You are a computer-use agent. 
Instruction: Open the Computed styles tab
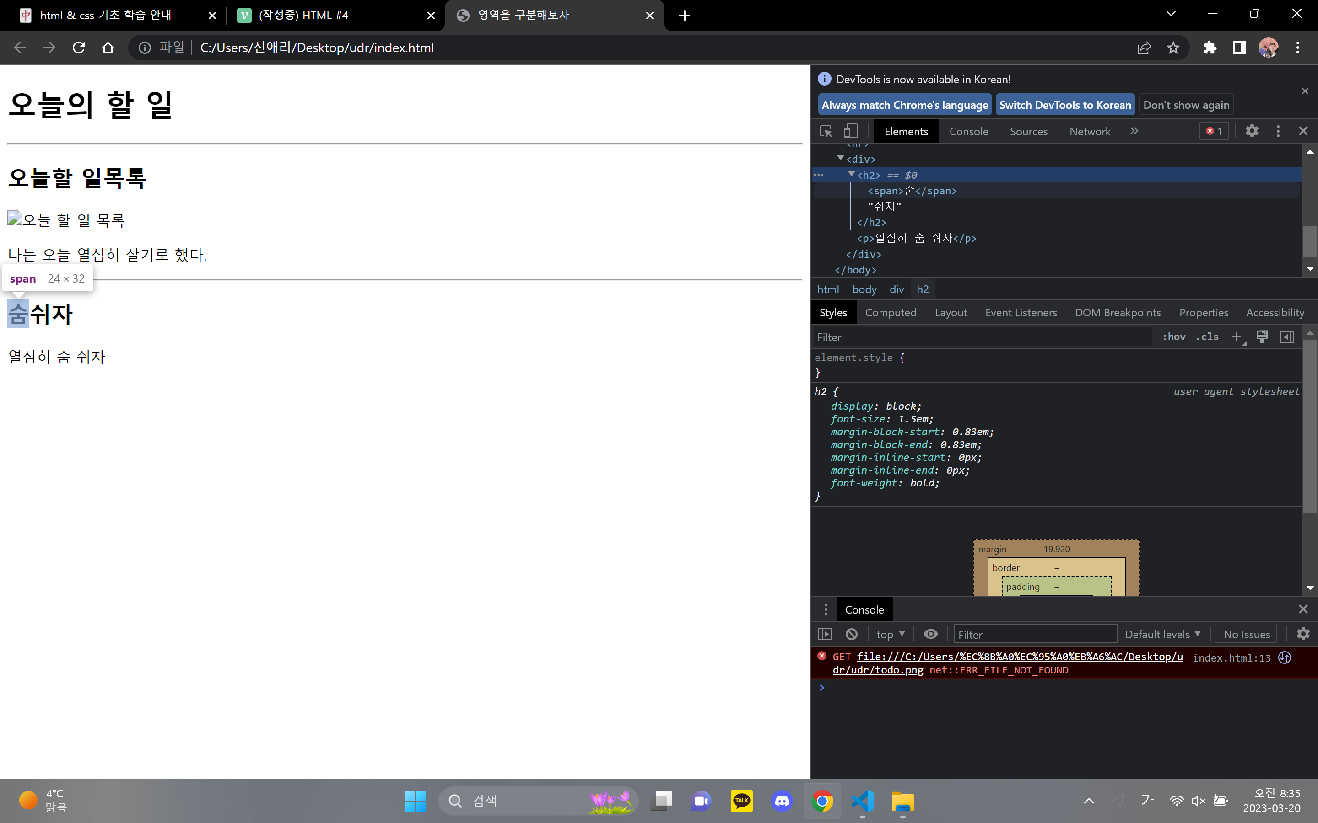point(891,312)
